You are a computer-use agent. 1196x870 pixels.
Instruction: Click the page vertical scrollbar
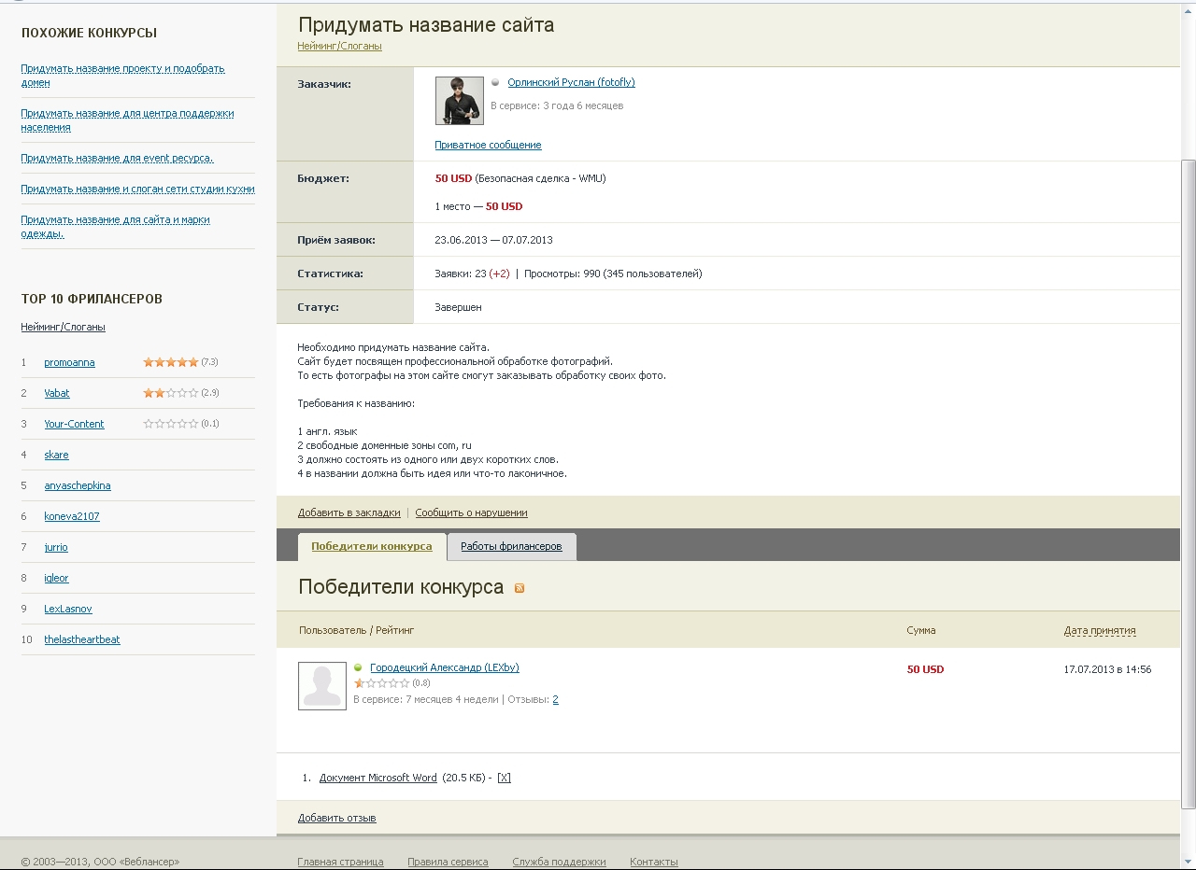tap(1189, 484)
